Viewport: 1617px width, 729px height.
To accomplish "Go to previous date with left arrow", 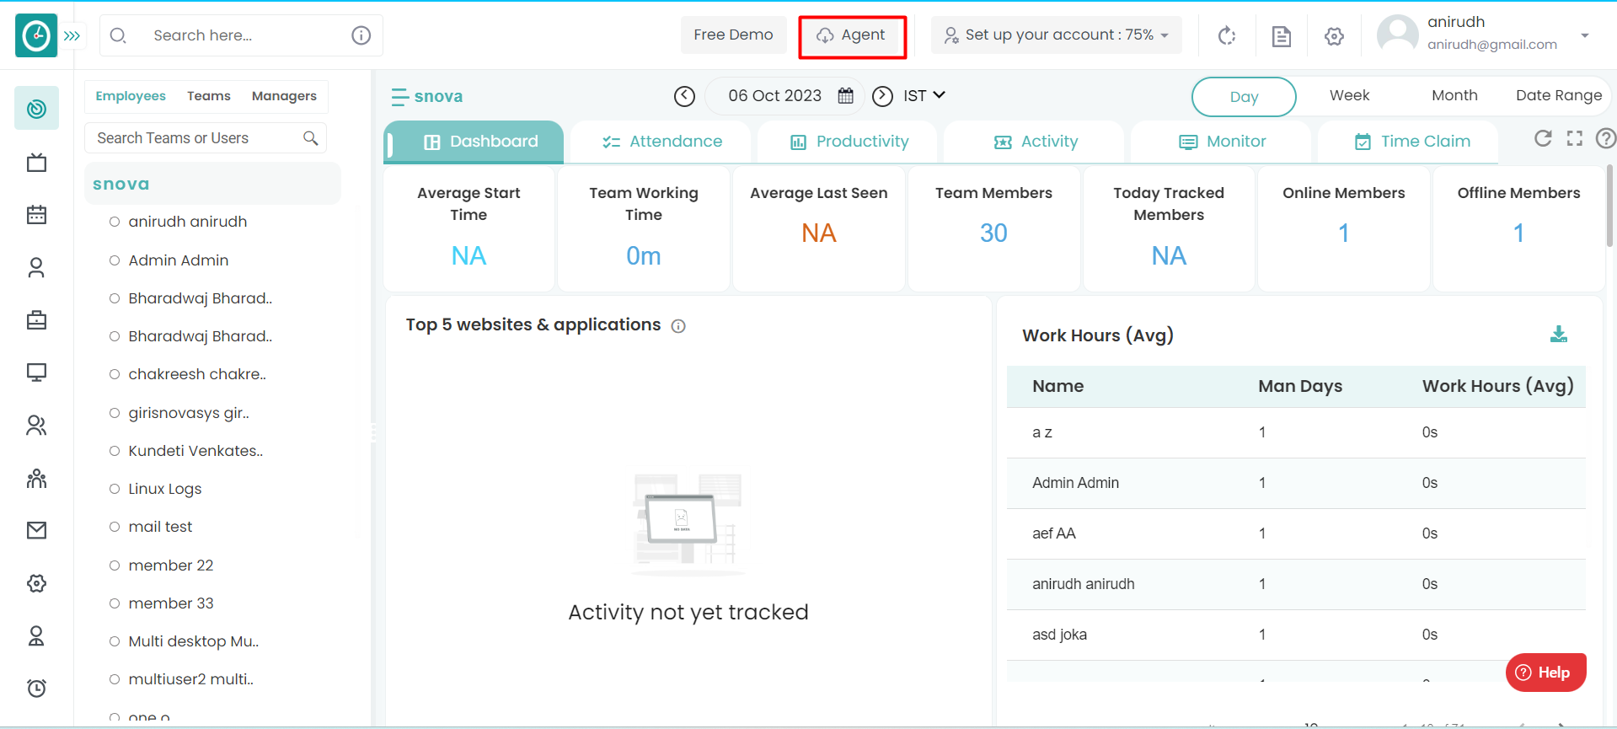I will [x=684, y=96].
